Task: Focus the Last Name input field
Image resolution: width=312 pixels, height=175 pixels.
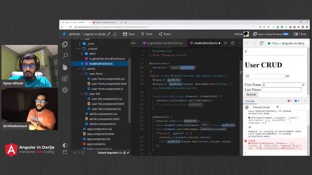Action: click(x=282, y=89)
